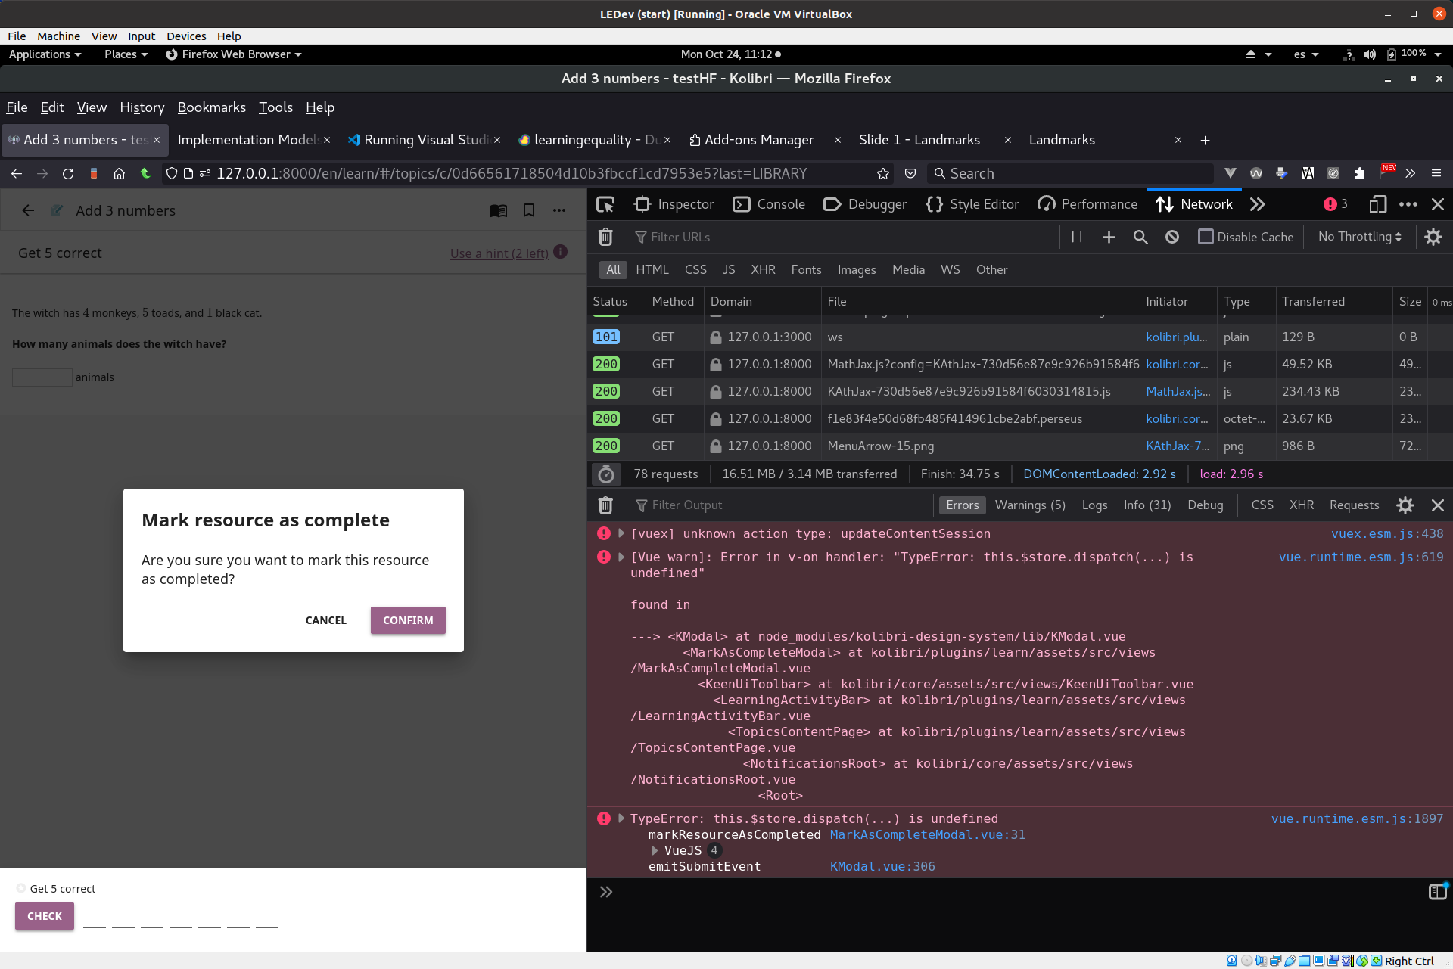Viewport: 1453px width, 969px height.
Task: Select the XHR network filter
Action: (764, 269)
